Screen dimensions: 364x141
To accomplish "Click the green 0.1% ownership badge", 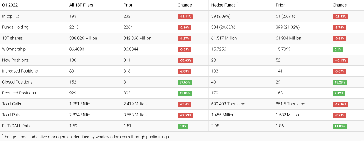I will (338, 49).
